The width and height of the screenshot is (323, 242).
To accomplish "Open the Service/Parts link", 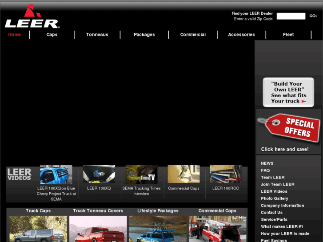I will click(x=274, y=219).
